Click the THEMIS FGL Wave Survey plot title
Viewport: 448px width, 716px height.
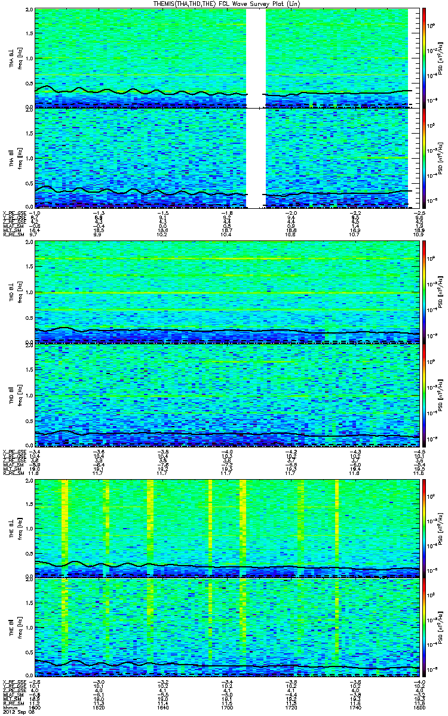coord(224,4)
